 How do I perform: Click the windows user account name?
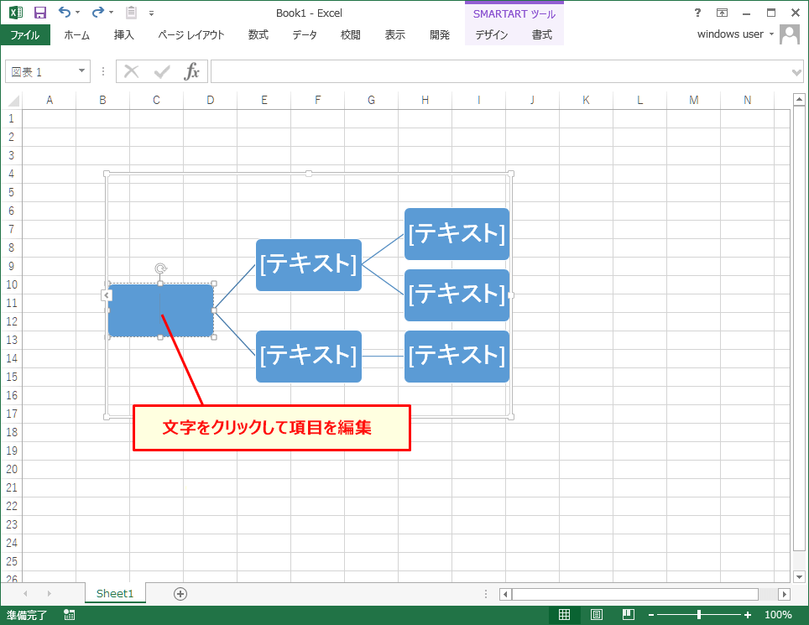click(729, 34)
